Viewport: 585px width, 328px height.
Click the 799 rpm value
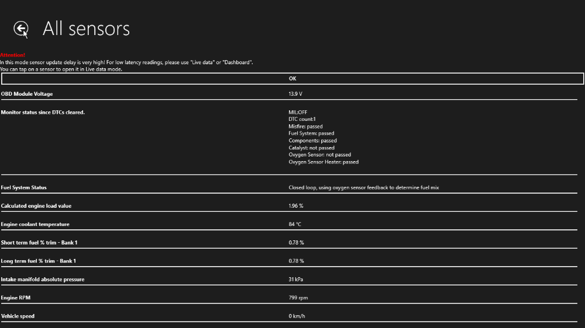(x=298, y=298)
